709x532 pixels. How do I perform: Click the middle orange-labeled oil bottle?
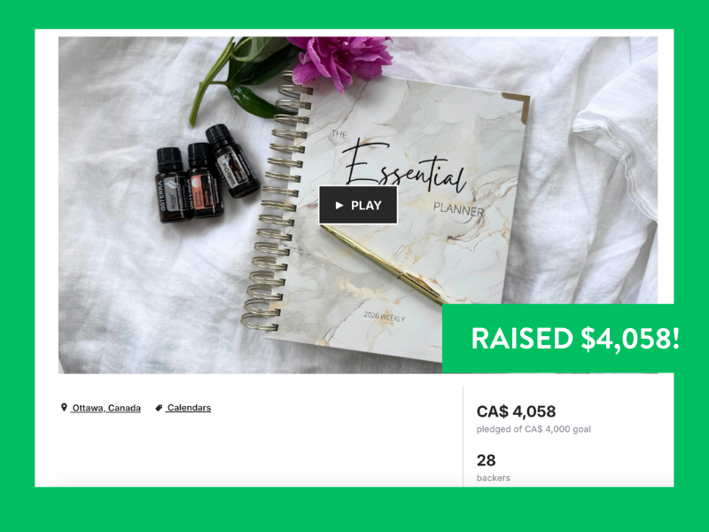[x=206, y=180]
